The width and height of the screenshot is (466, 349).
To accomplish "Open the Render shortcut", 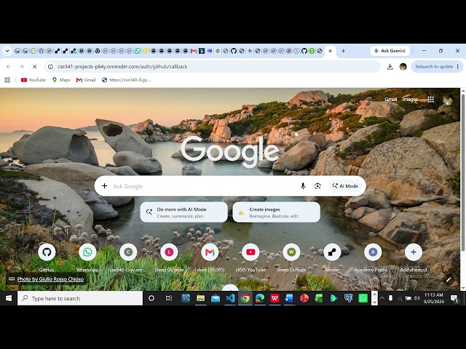I will (x=332, y=252).
